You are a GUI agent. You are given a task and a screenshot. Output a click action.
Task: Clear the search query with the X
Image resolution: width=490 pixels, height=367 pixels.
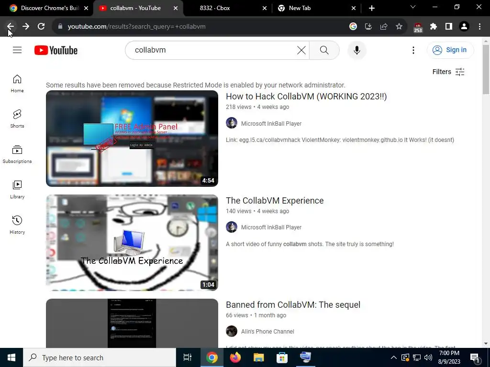(301, 50)
